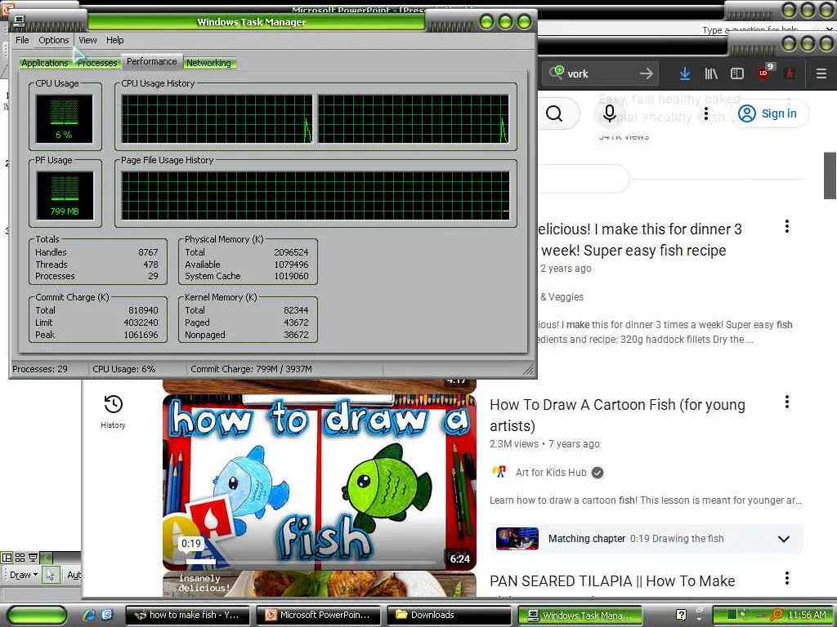Click 'Processes: 29' in status bar
The height and width of the screenshot is (627, 837).
pos(40,369)
